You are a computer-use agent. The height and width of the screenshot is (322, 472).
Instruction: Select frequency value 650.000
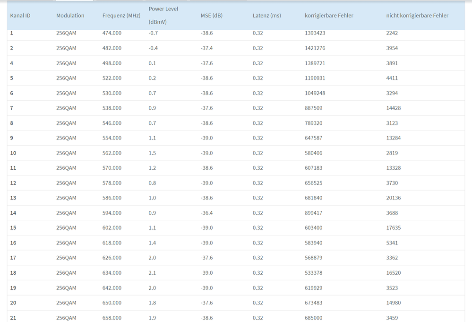click(112, 303)
